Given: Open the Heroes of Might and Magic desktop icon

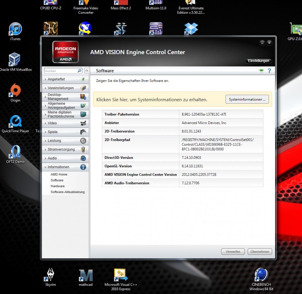Looking at the screenshot, I should (x=51, y=28).
